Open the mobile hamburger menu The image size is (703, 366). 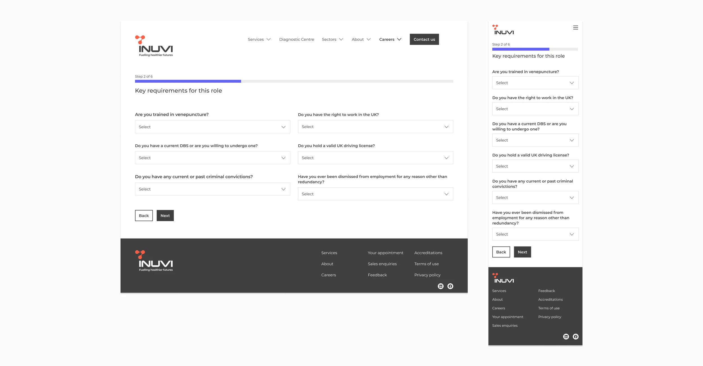[575, 28]
